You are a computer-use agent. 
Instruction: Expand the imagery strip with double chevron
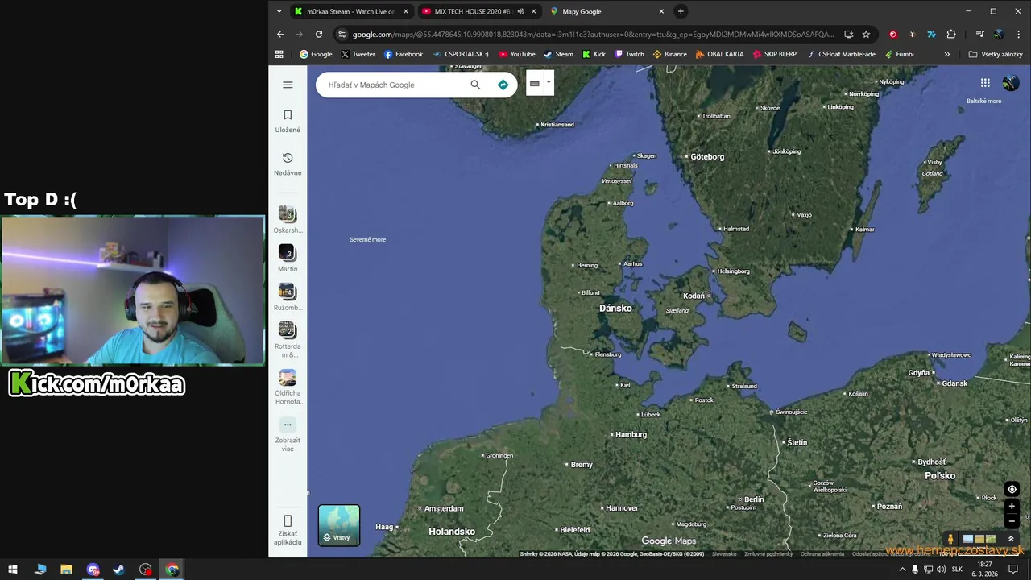pos(1010,539)
